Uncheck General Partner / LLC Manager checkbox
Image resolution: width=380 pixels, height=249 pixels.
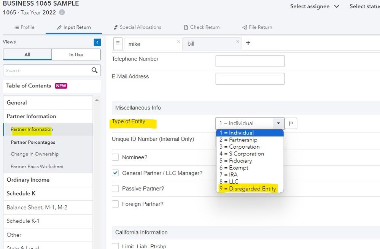point(116,173)
